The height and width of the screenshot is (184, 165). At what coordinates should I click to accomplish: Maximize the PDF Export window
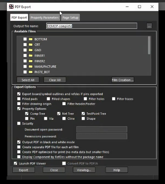tap(140, 7)
